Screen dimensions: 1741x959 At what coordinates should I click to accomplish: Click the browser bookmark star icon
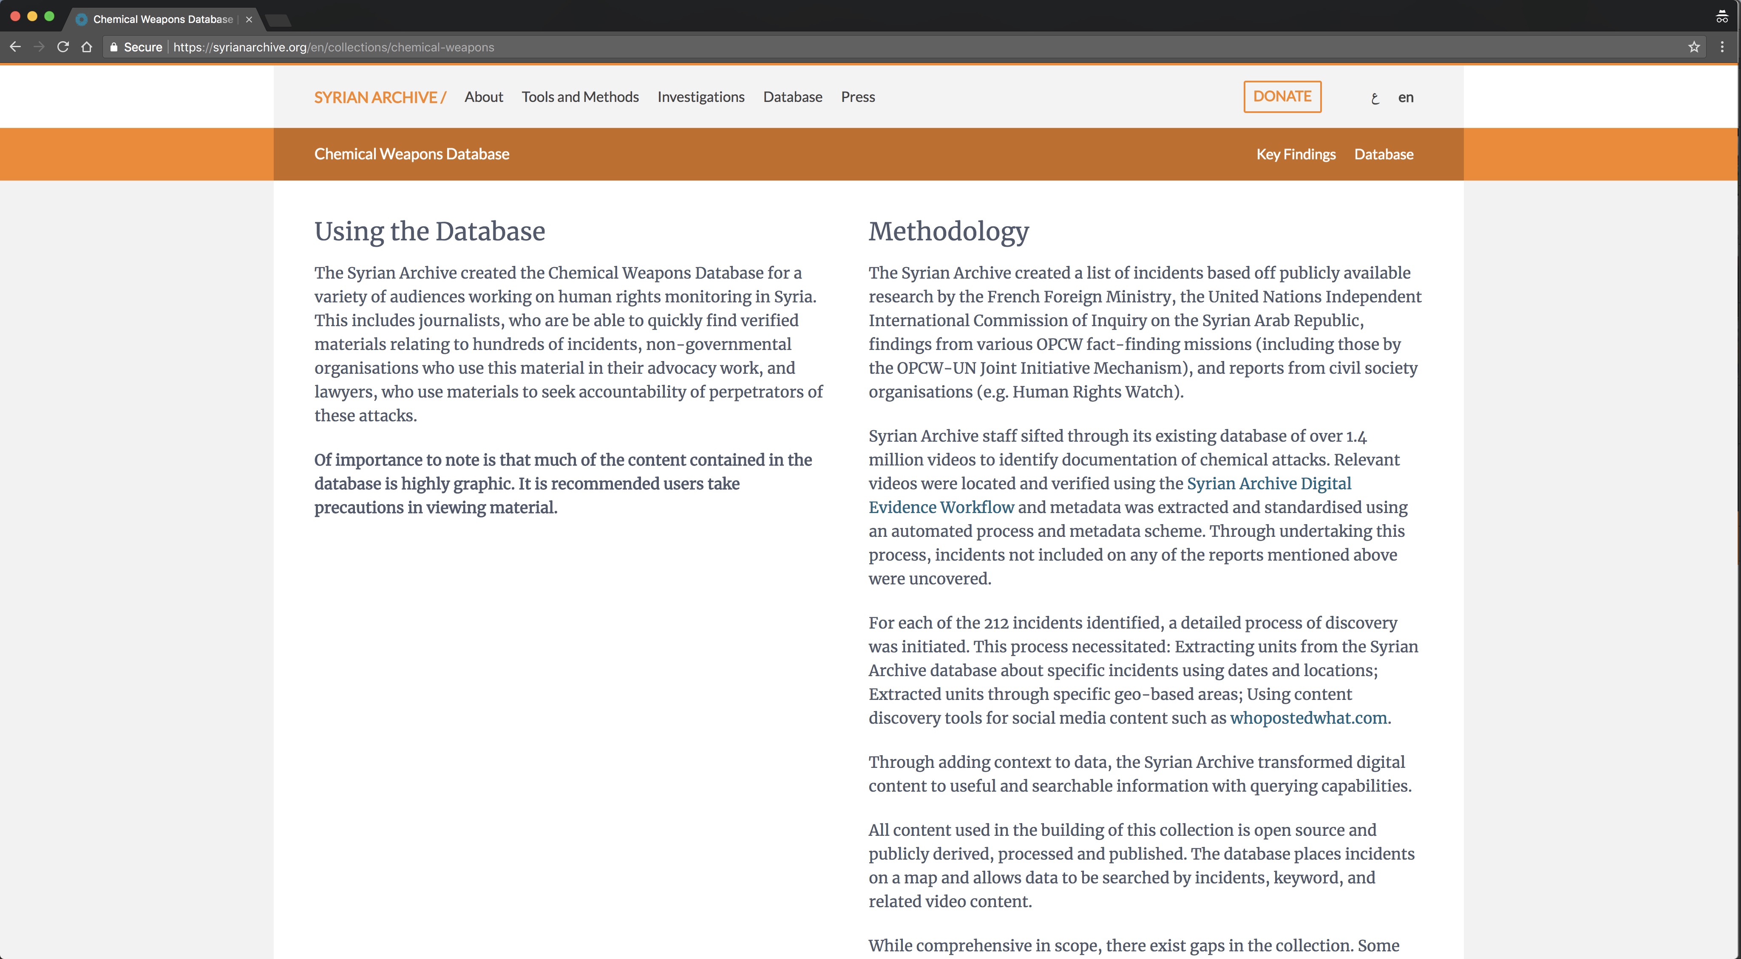[1693, 47]
